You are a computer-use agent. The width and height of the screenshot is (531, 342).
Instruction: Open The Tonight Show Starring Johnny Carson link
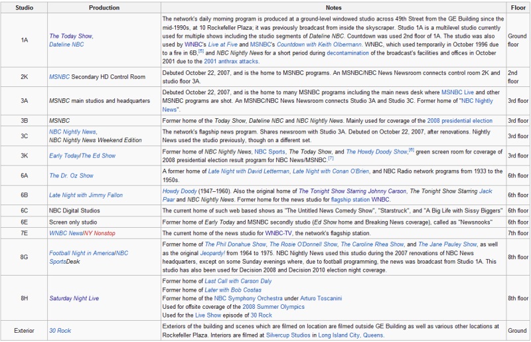pos(352,191)
